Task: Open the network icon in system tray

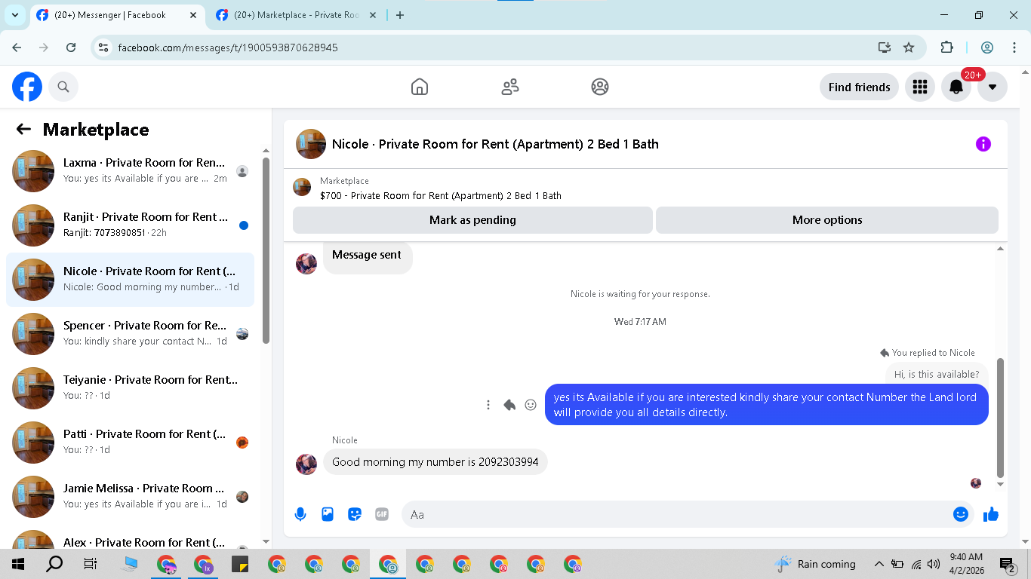Action: (x=916, y=564)
